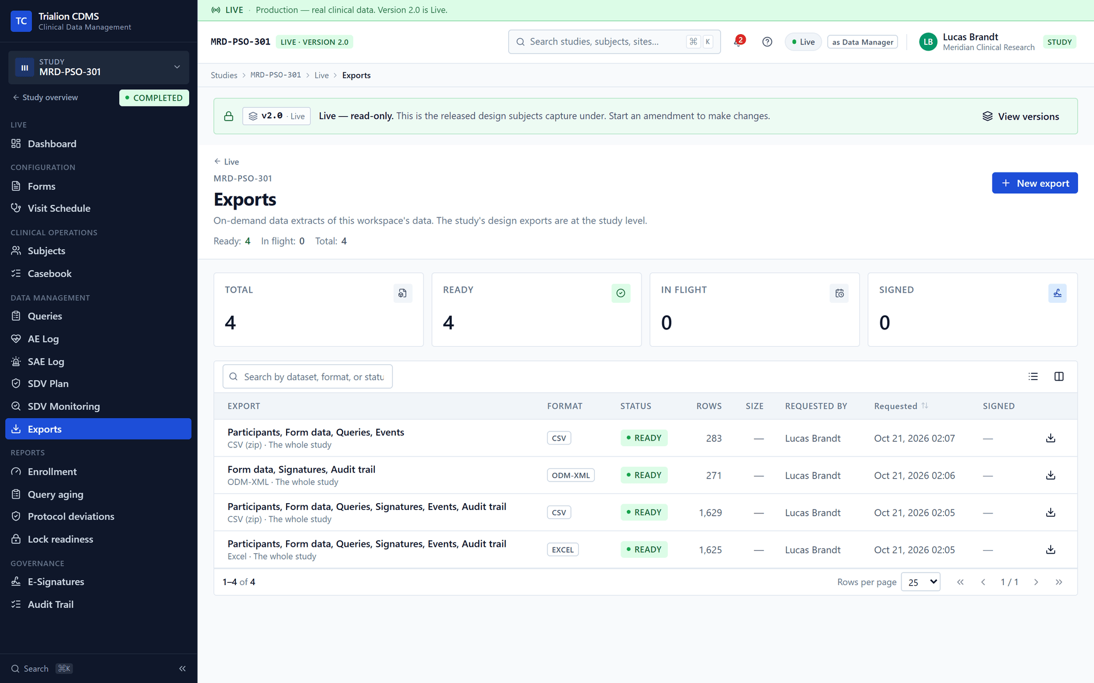
Task: Go to the last page
Action: 1059,582
